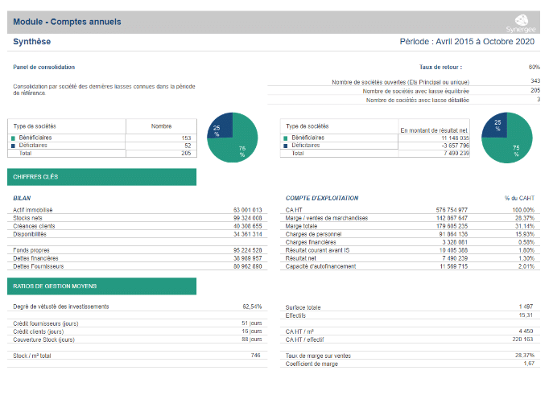Viewport: 549px width, 395px height.
Task: Select the RATIOS DE GESTION MOYENS header
Action: [x=101, y=286]
